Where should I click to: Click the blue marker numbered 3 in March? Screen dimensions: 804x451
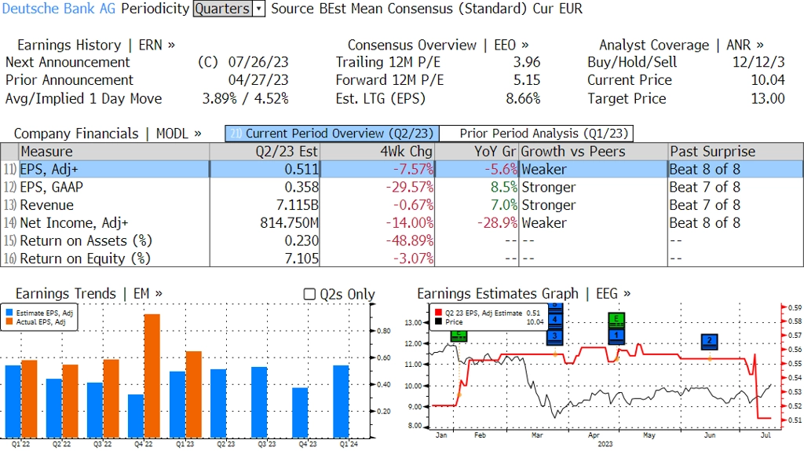(x=555, y=336)
